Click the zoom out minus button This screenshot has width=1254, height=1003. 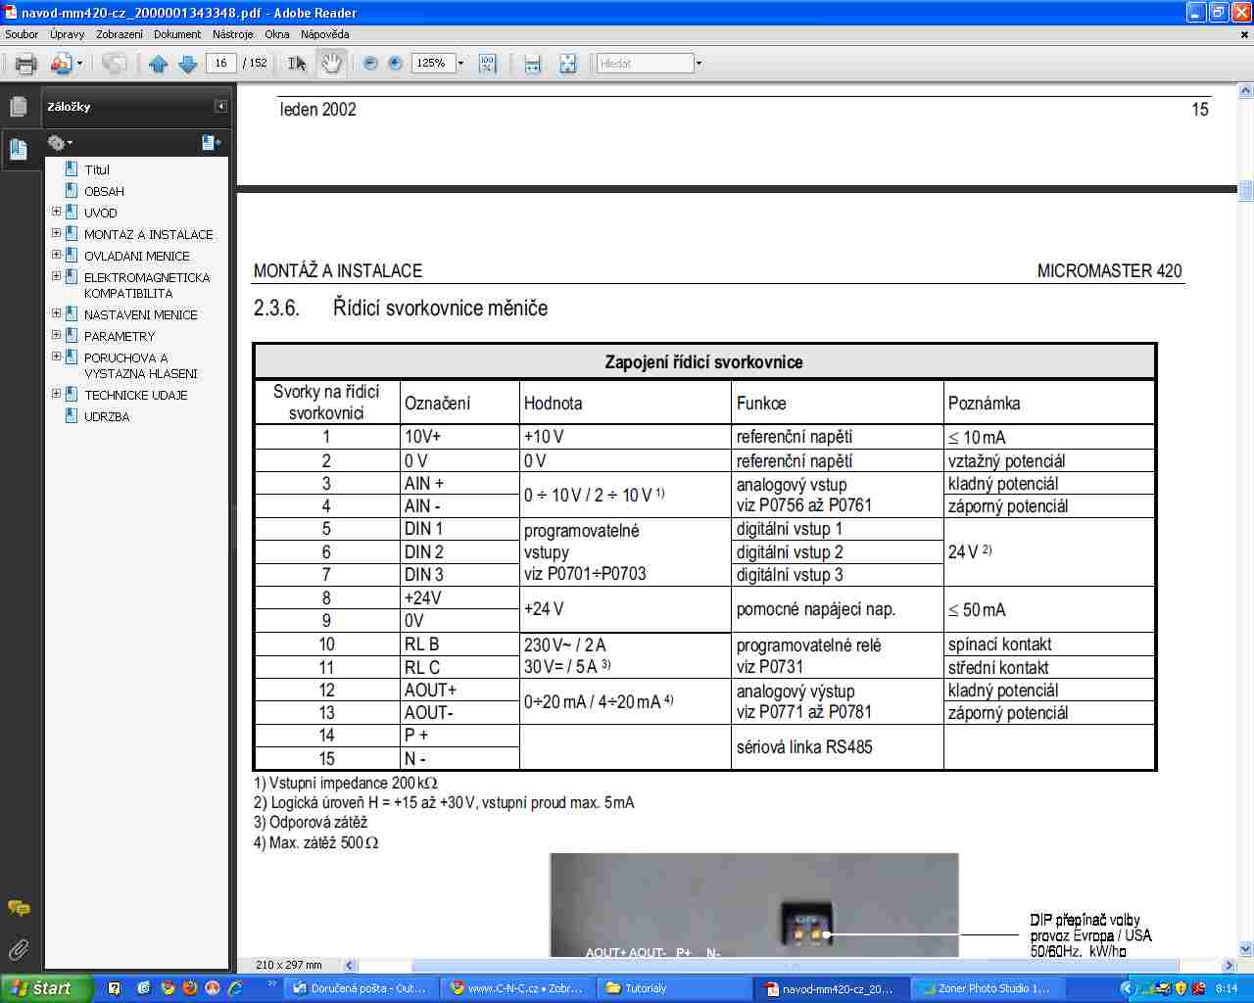pyautogui.click(x=370, y=64)
